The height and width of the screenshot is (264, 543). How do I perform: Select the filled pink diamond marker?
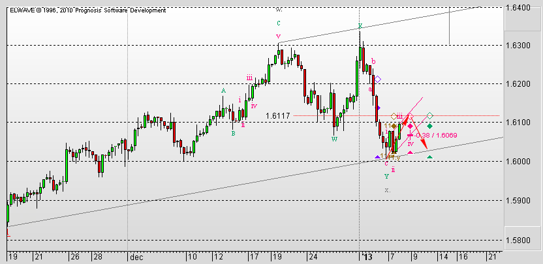pos(410,126)
